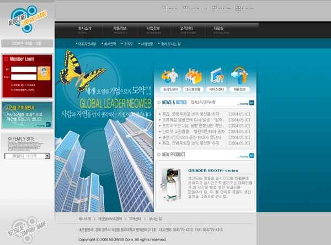Click the 서비스센터 monitor icon

[x=217, y=76]
